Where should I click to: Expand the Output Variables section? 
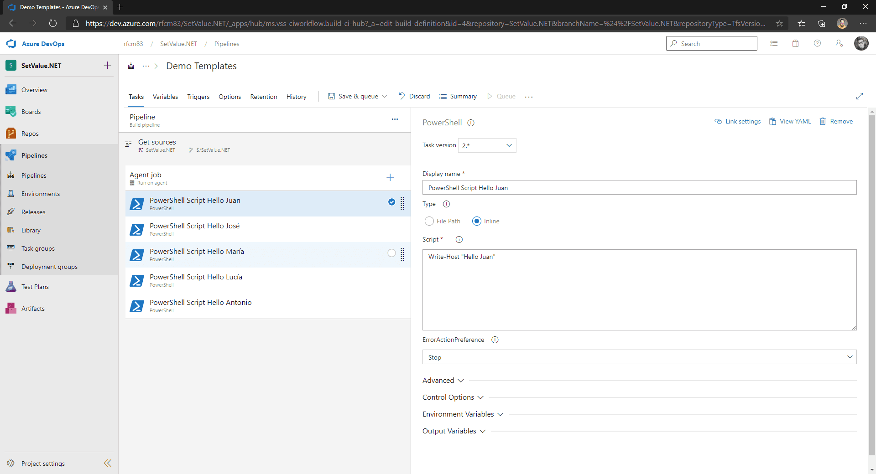[454, 431]
